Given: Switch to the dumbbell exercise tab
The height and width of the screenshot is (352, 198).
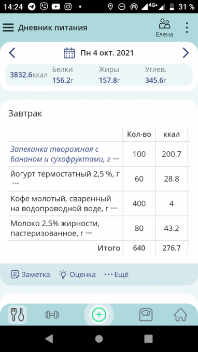Looking at the screenshot, I should [52, 315].
